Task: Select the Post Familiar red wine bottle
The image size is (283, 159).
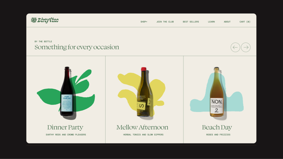Action: coord(67,92)
